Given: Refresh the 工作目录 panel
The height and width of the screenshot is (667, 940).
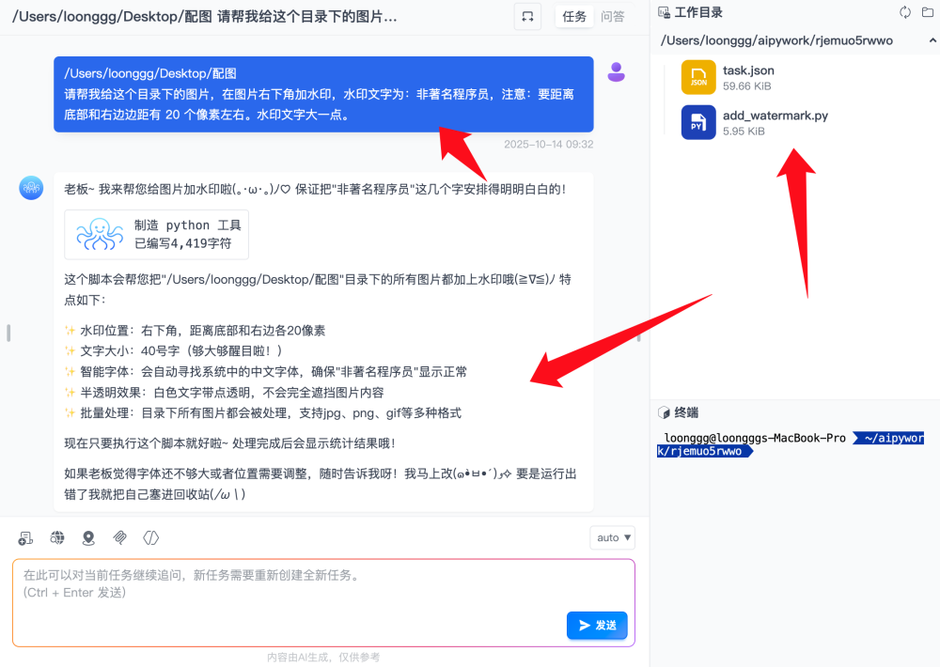Looking at the screenshot, I should (x=903, y=12).
